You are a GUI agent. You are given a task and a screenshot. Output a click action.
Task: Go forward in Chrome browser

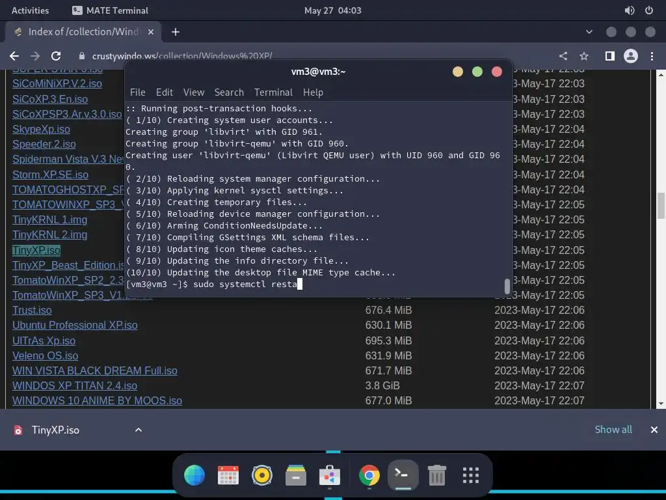coord(35,56)
